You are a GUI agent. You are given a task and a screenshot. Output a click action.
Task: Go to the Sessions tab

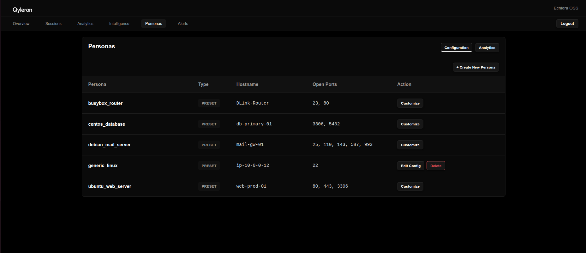tap(53, 24)
